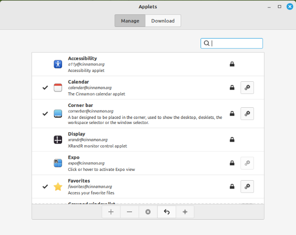
Task: Click 'Click or hover to activate Expo view'
Action: (101, 170)
